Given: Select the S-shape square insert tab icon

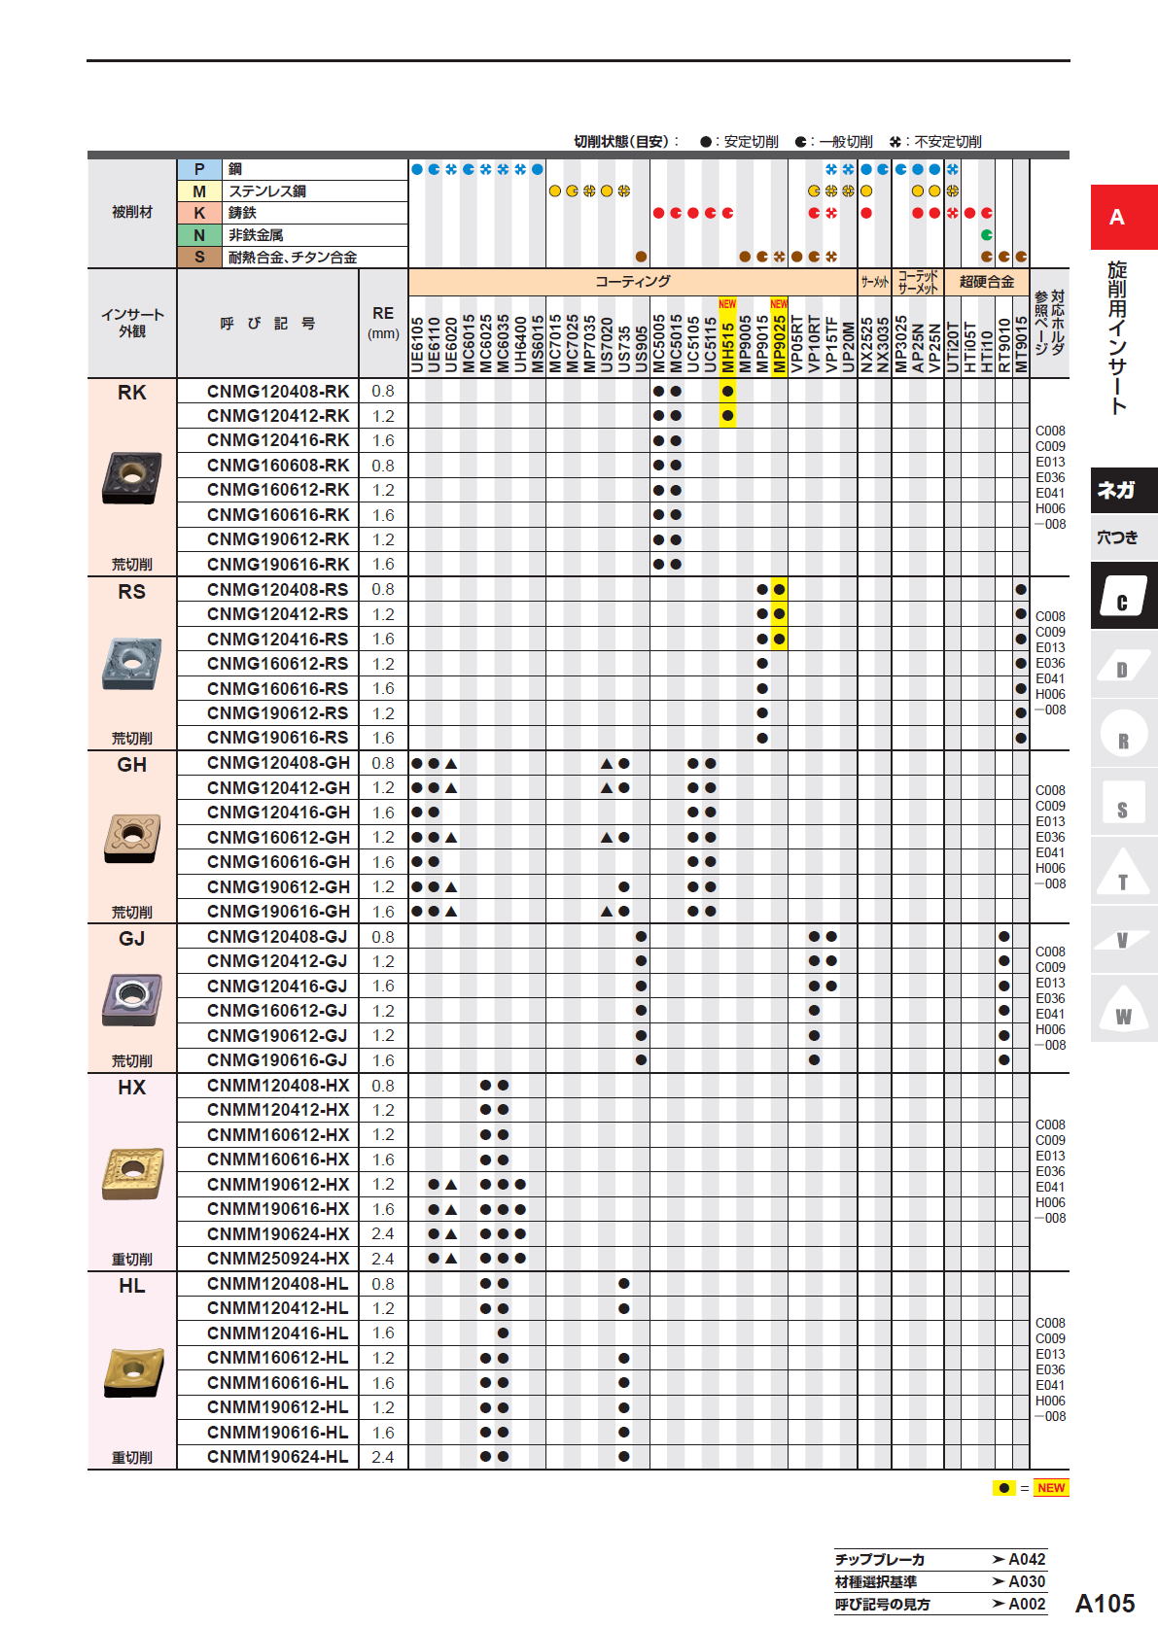Looking at the screenshot, I should [1123, 804].
